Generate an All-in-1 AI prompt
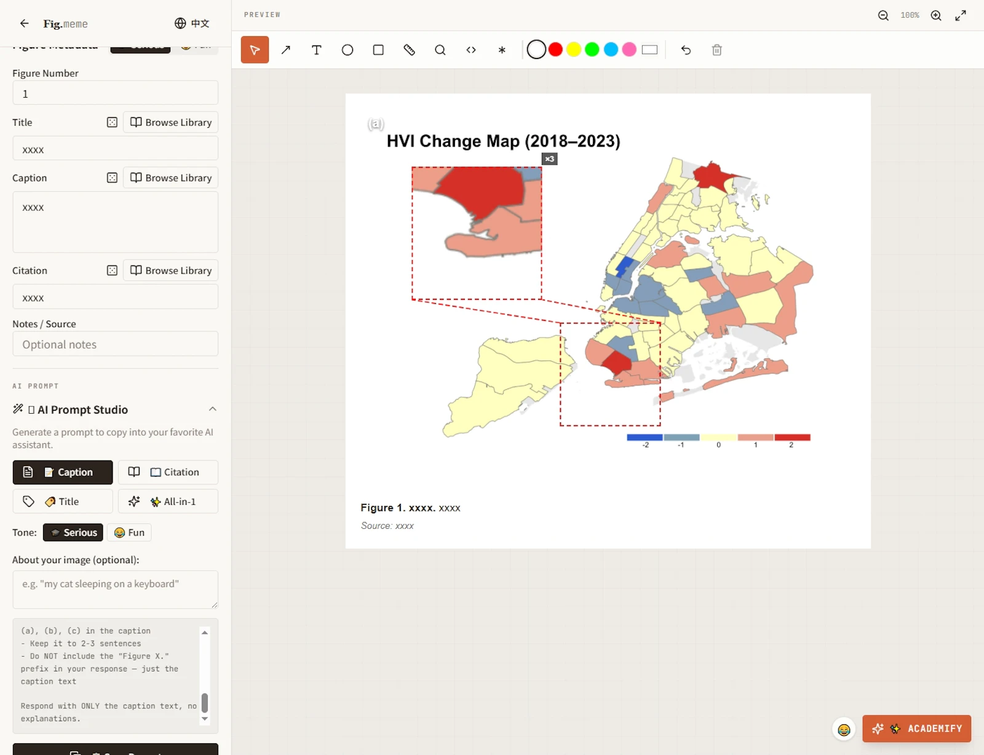Screen dimensions: 984x755 [x=167, y=501]
